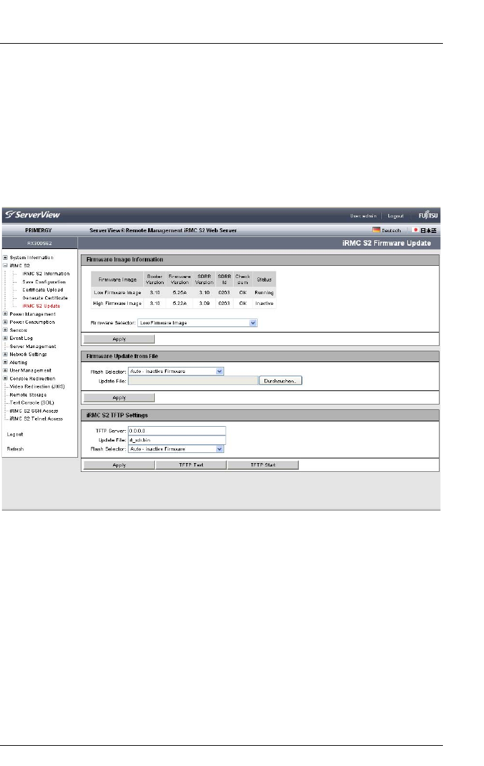Click Logout link in top header
The height and width of the screenshot is (766, 484).
[396, 216]
